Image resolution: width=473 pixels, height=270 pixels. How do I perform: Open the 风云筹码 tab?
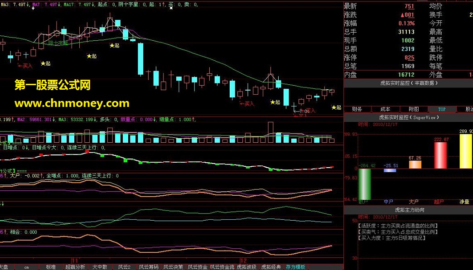click(x=149, y=267)
